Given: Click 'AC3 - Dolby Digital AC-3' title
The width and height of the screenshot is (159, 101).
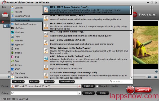Looking at the screenshot, I should [x=68, y=40].
